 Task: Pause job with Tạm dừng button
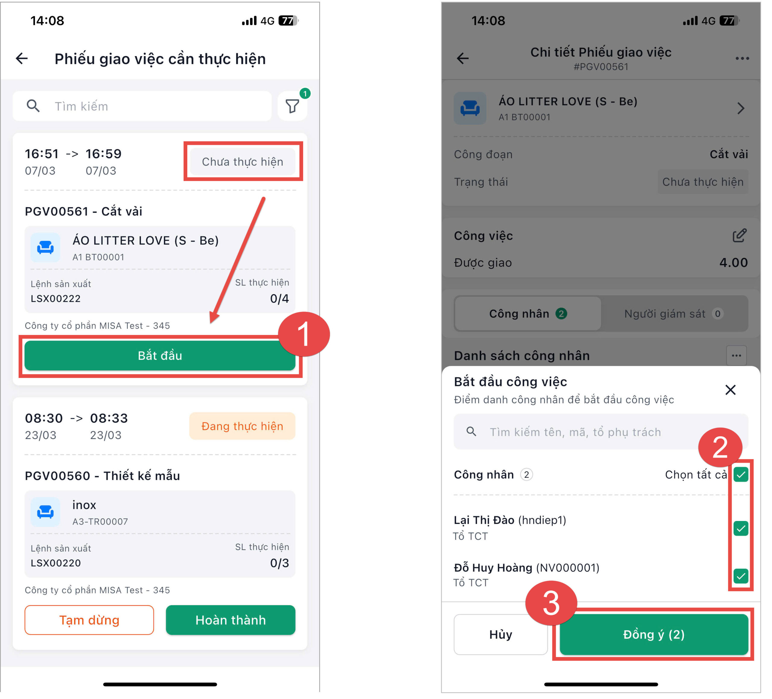pos(89,620)
